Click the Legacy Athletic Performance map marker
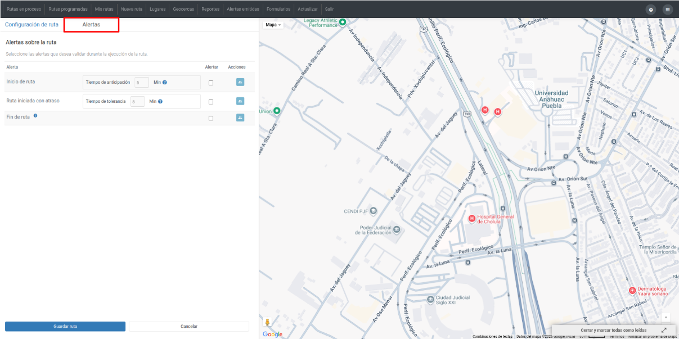 (342, 22)
